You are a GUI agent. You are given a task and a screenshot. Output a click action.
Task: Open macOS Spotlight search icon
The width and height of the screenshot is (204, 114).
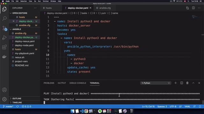point(188,1)
